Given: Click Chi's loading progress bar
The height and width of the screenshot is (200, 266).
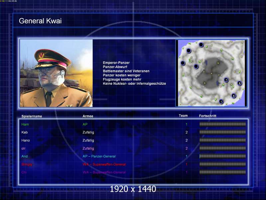Looking at the screenshot, I should 222,172.
